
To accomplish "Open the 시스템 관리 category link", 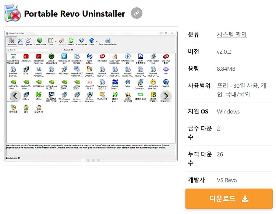I will 231,34.
